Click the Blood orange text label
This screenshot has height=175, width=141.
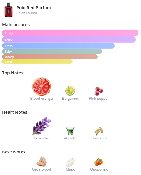pyautogui.click(x=42, y=99)
